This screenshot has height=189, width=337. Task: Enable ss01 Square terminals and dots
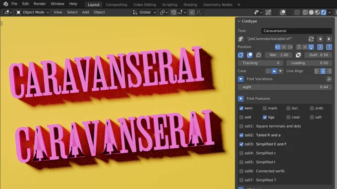(241, 126)
